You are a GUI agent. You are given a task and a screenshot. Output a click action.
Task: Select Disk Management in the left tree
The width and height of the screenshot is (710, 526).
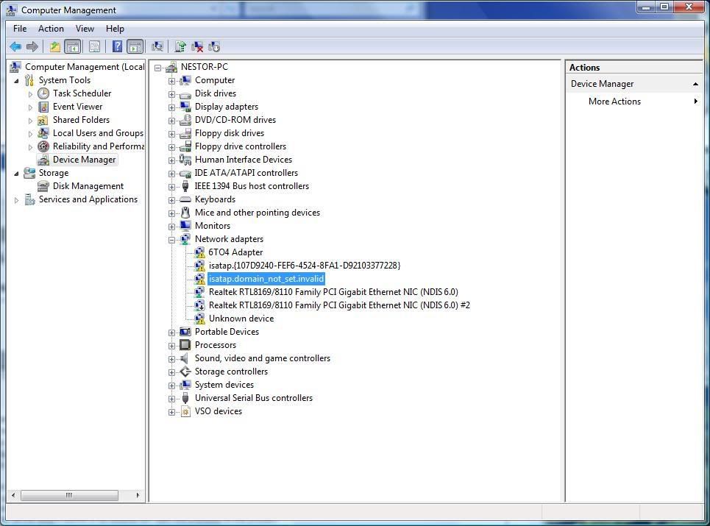point(88,186)
